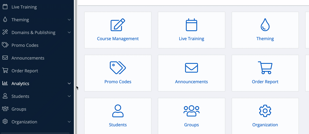Click the Announcements envelope icon tile
The width and height of the screenshot is (309, 134).
pos(191,68)
